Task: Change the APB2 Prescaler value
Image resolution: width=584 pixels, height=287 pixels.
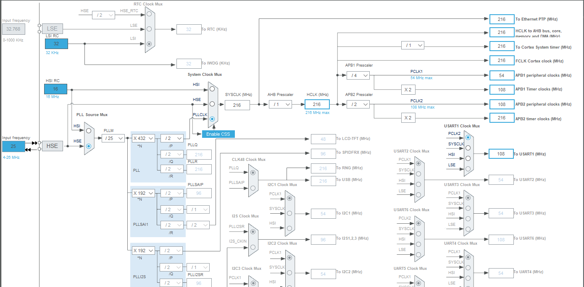Action: click(x=358, y=104)
